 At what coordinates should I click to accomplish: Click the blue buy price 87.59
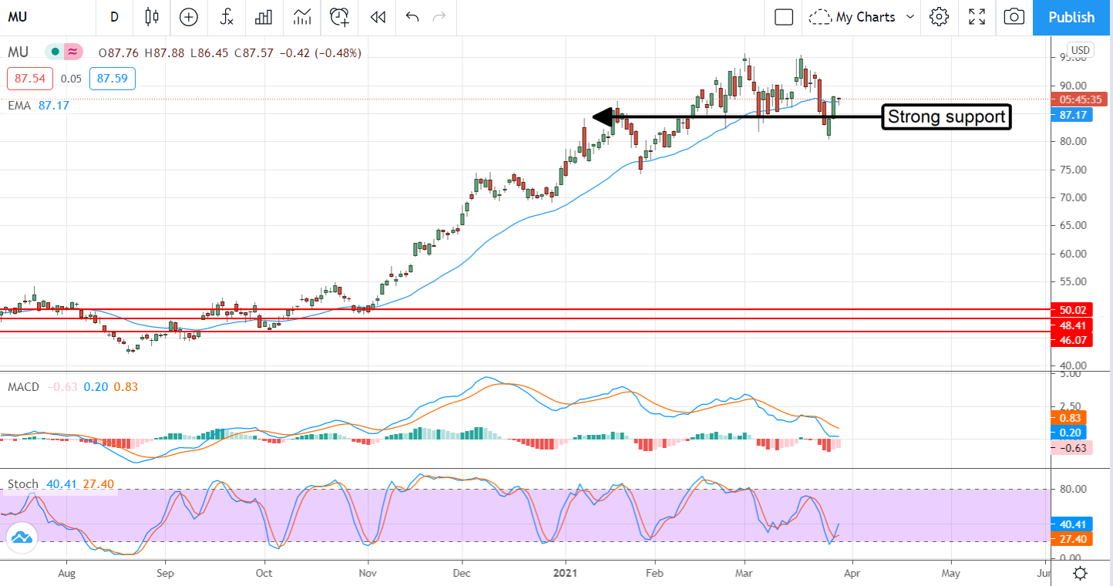pos(113,79)
